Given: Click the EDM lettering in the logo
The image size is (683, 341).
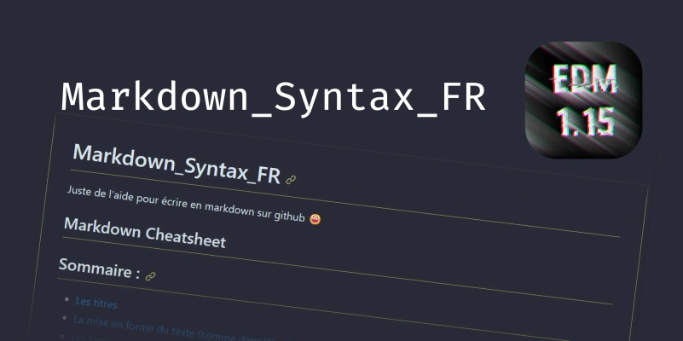Looking at the screenshot, I should (x=583, y=82).
